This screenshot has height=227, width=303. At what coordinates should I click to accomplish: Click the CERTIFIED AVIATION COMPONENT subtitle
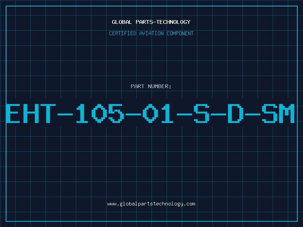pyautogui.click(x=151, y=33)
